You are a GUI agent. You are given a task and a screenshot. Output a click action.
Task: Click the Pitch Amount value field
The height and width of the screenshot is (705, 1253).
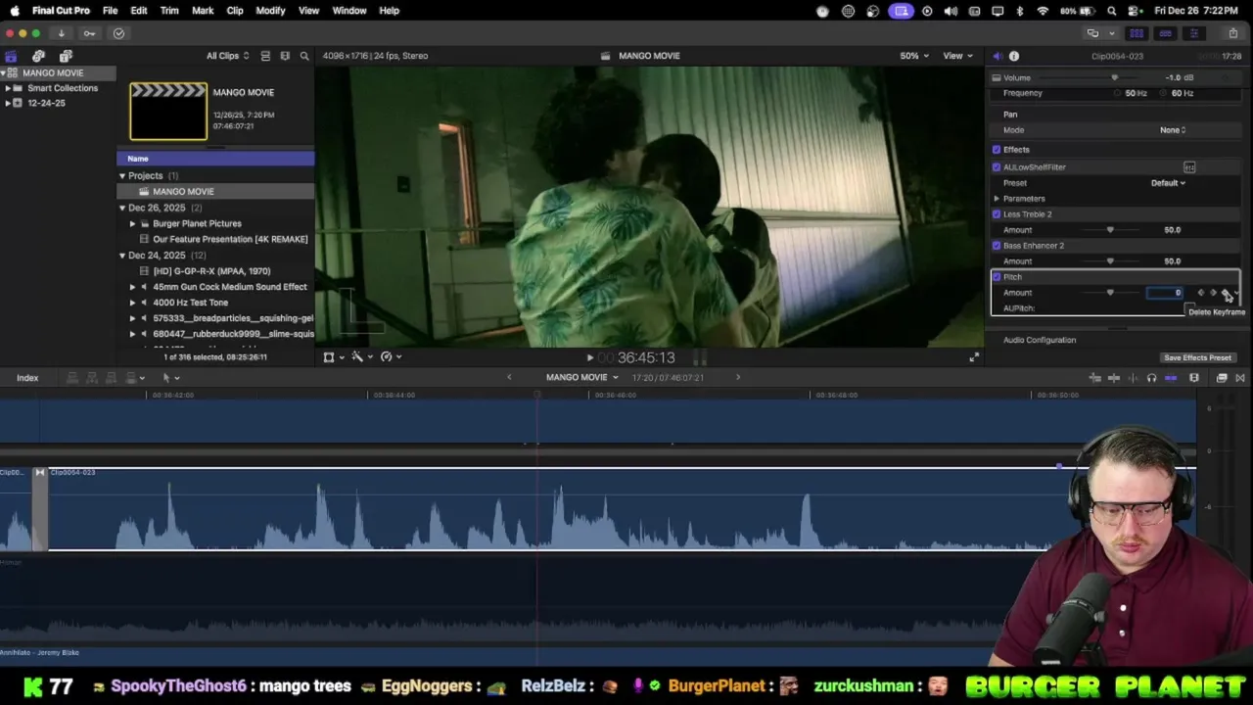pyautogui.click(x=1166, y=293)
